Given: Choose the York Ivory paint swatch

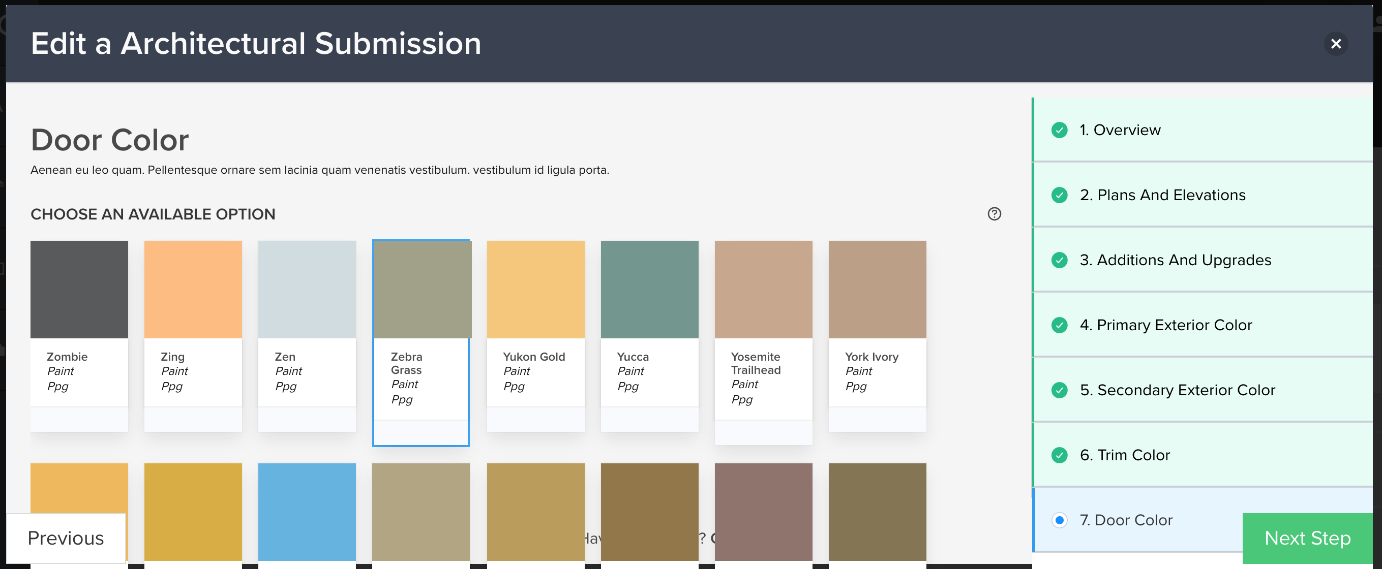Looking at the screenshot, I should tap(877, 290).
